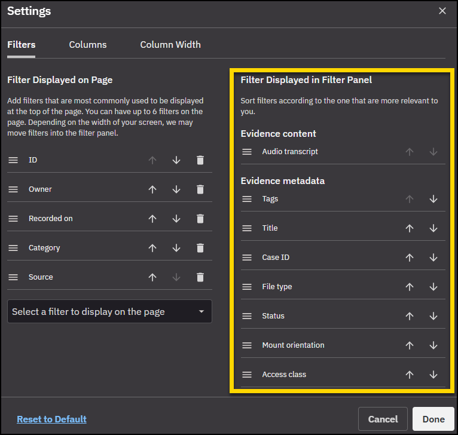The width and height of the screenshot is (458, 435).
Task: Click the Reset to Default link
Action: click(x=51, y=419)
